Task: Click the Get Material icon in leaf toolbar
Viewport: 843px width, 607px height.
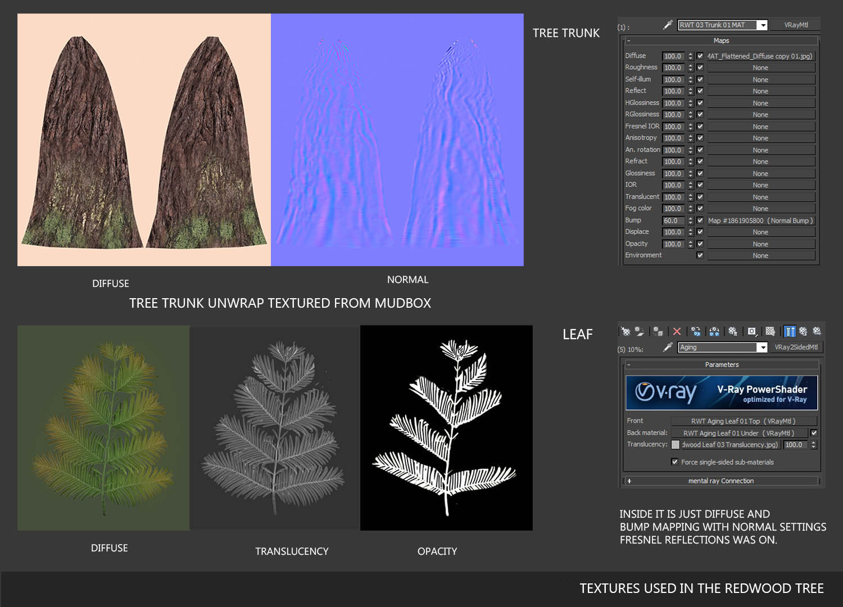Action: 626,331
